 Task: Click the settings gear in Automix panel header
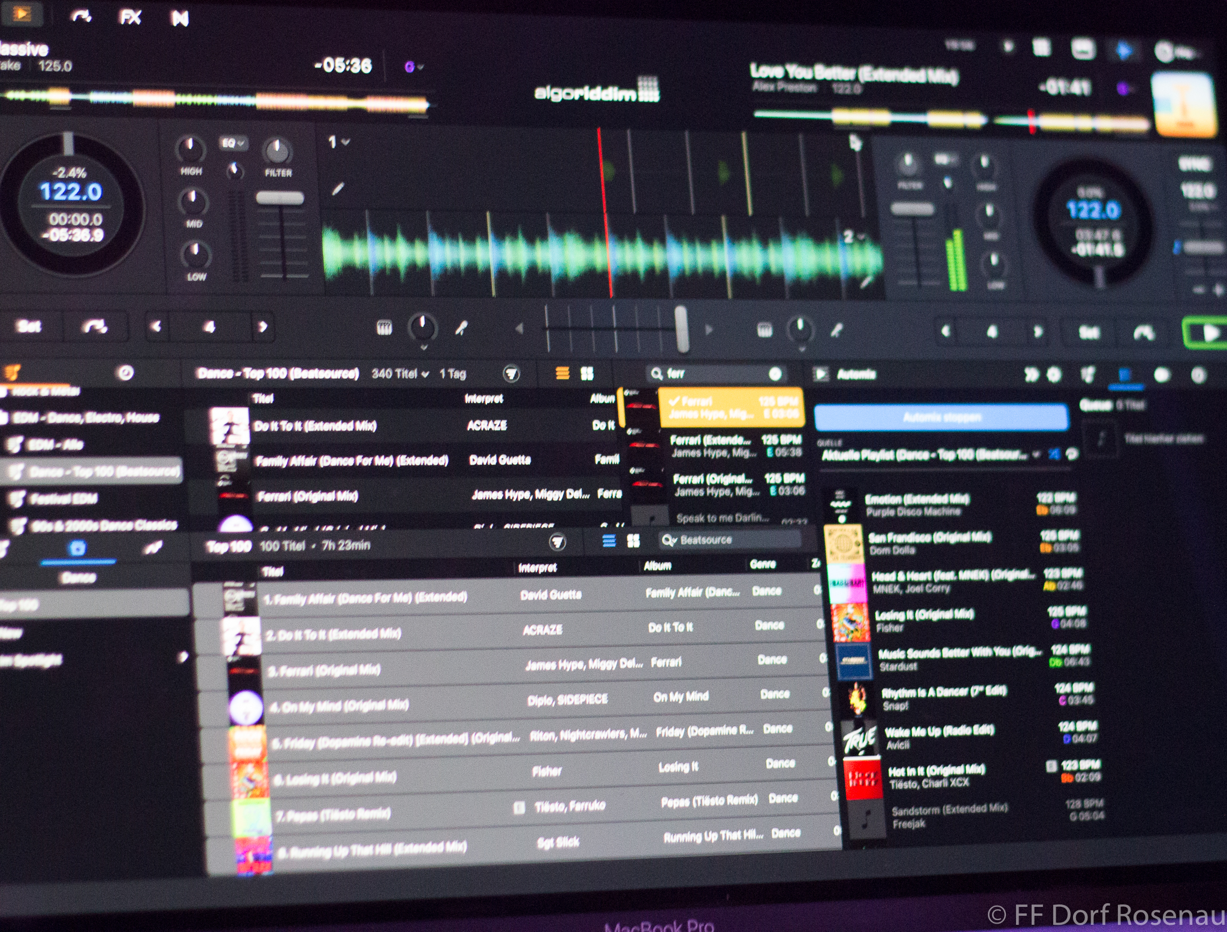click(1053, 376)
